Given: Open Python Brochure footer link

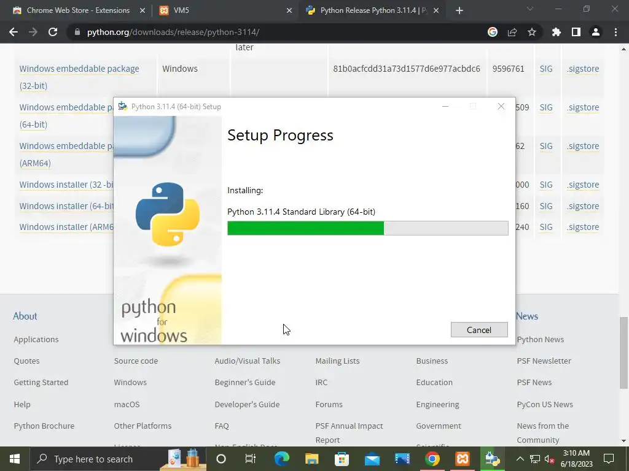Looking at the screenshot, I should [44, 426].
